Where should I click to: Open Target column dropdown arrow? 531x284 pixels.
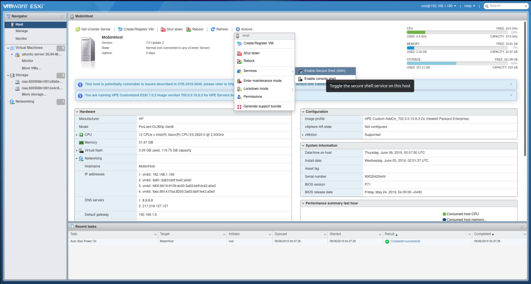click(224, 234)
